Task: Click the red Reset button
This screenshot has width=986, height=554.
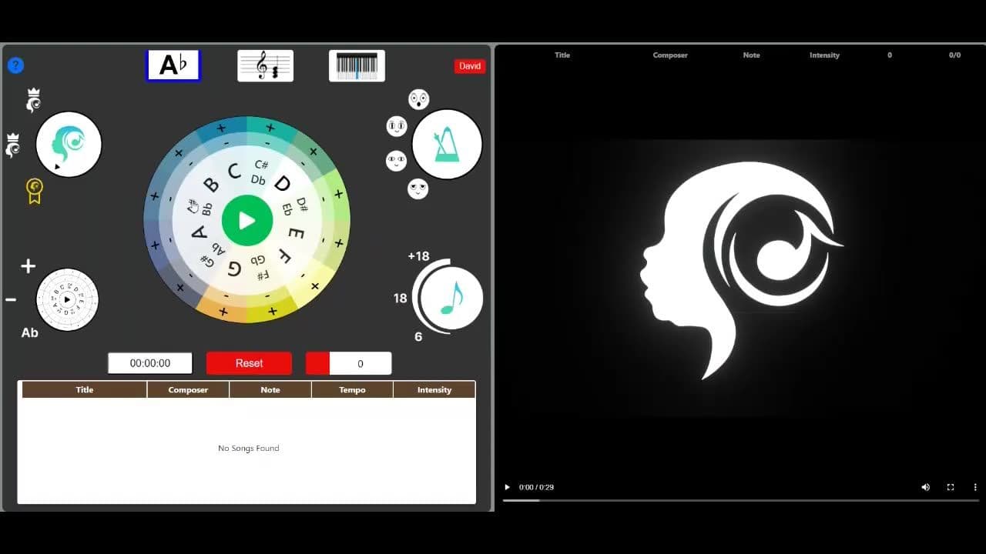Action: click(249, 363)
